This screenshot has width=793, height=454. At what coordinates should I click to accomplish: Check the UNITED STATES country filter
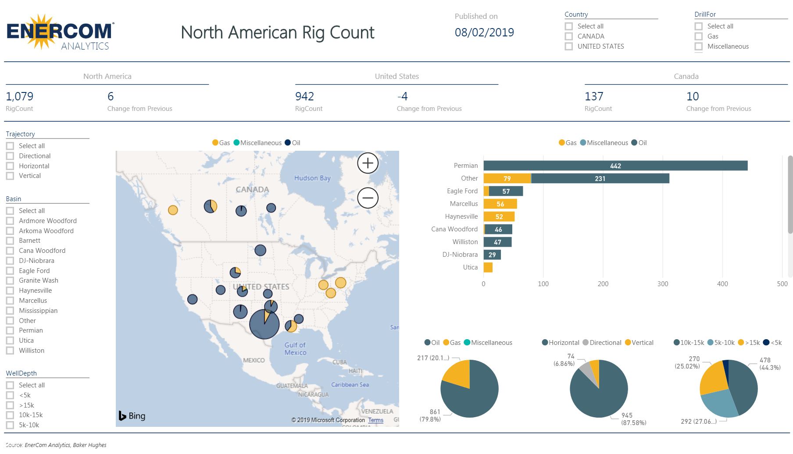tap(568, 46)
